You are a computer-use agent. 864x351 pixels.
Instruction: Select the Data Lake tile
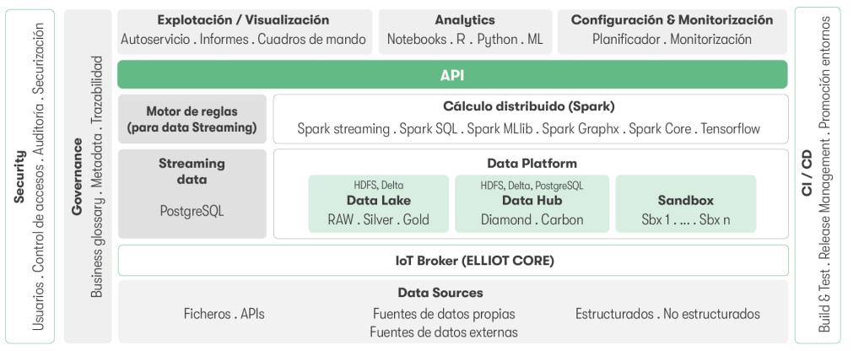point(379,203)
